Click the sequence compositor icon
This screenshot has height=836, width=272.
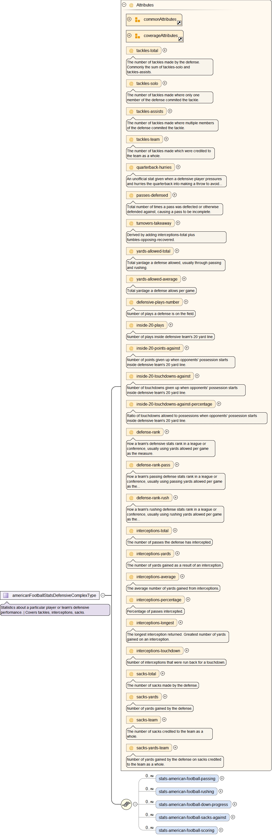pyautogui.click(x=126, y=804)
